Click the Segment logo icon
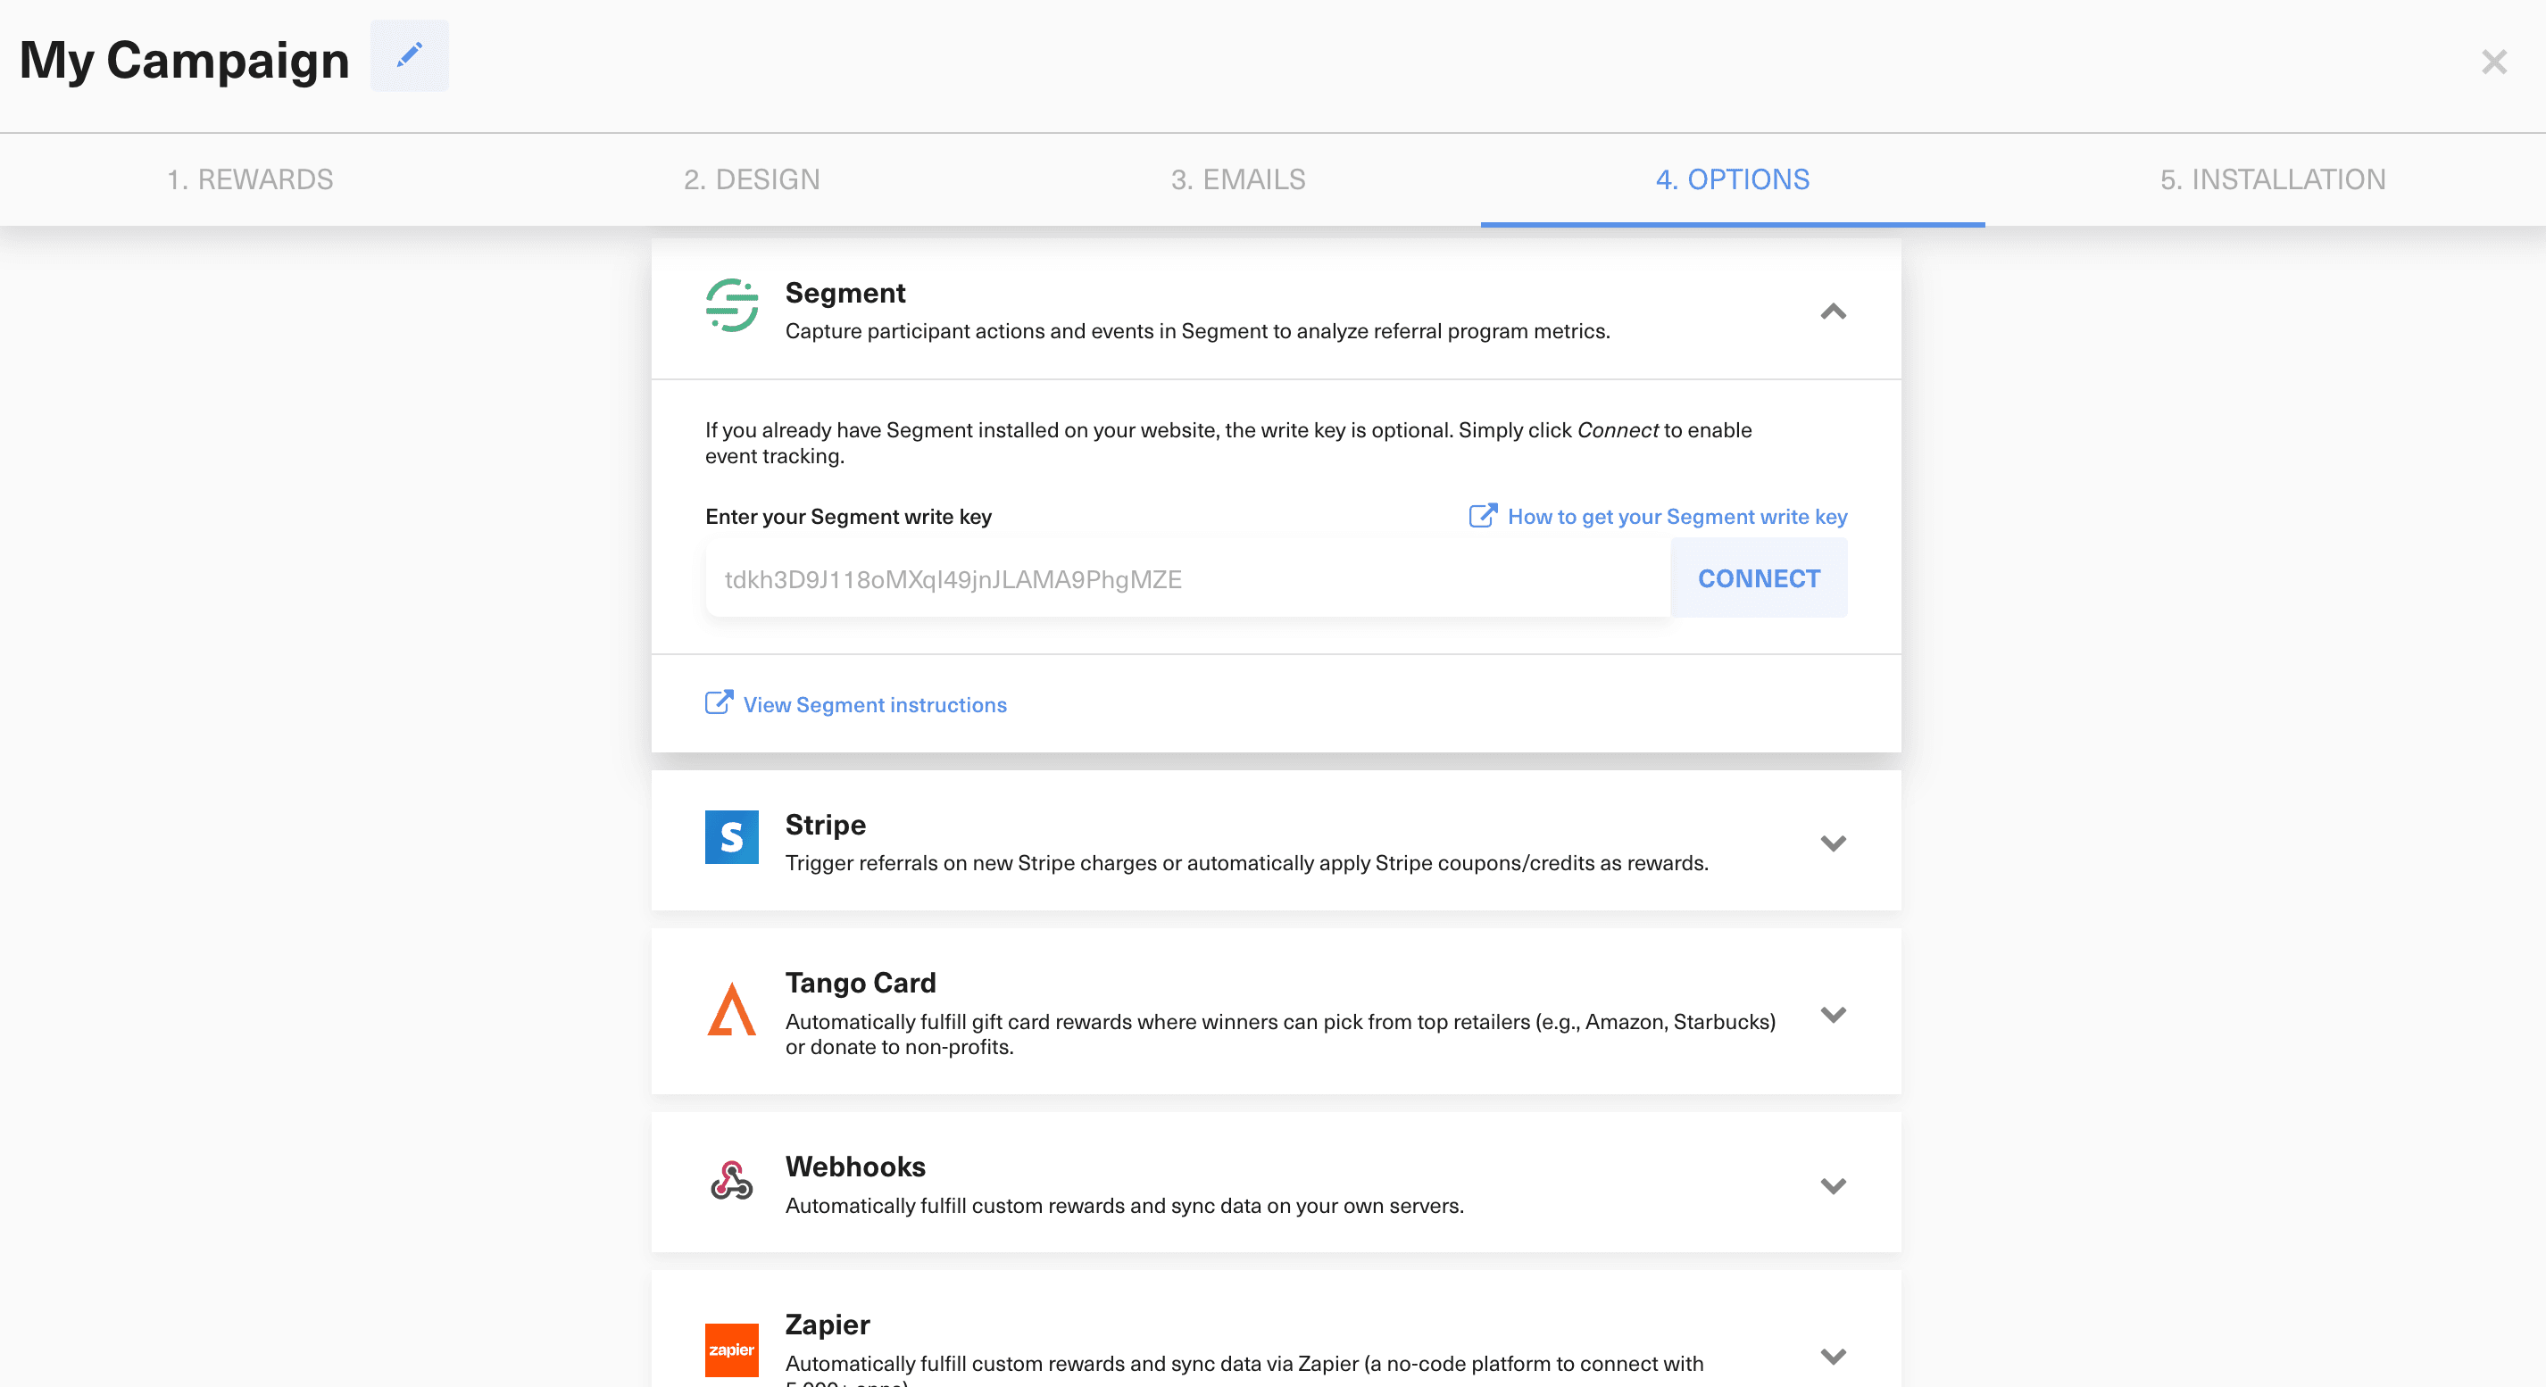The width and height of the screenshot is (2546, 1387). 731,307
